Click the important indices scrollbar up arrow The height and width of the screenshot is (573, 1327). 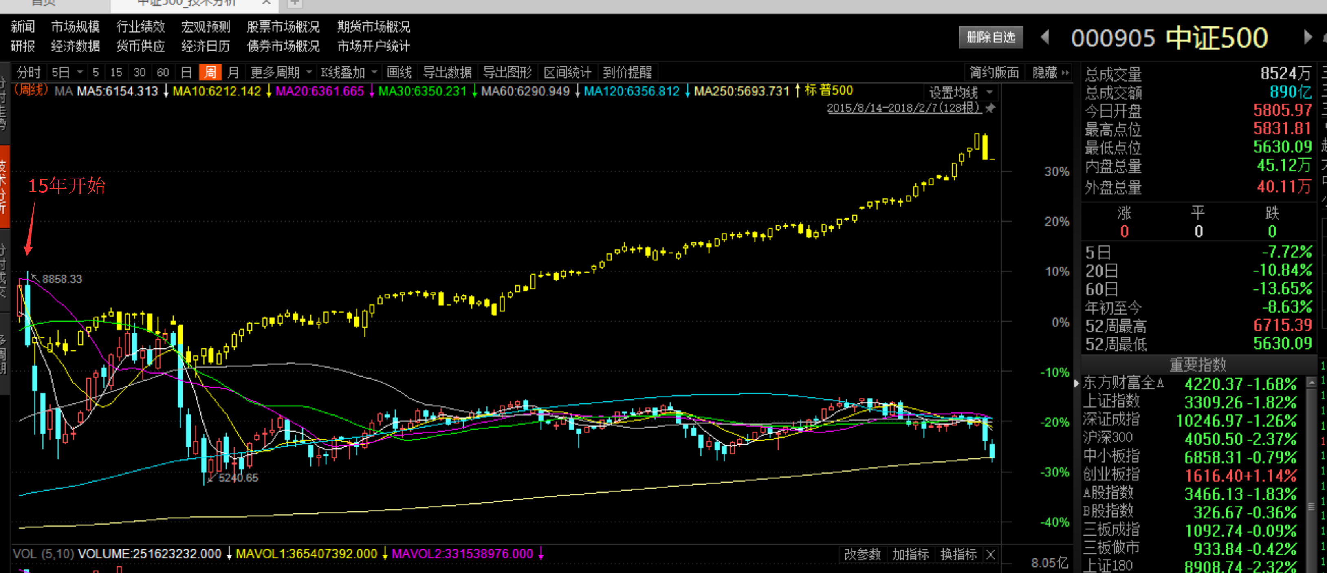[x=1312, y=383]
